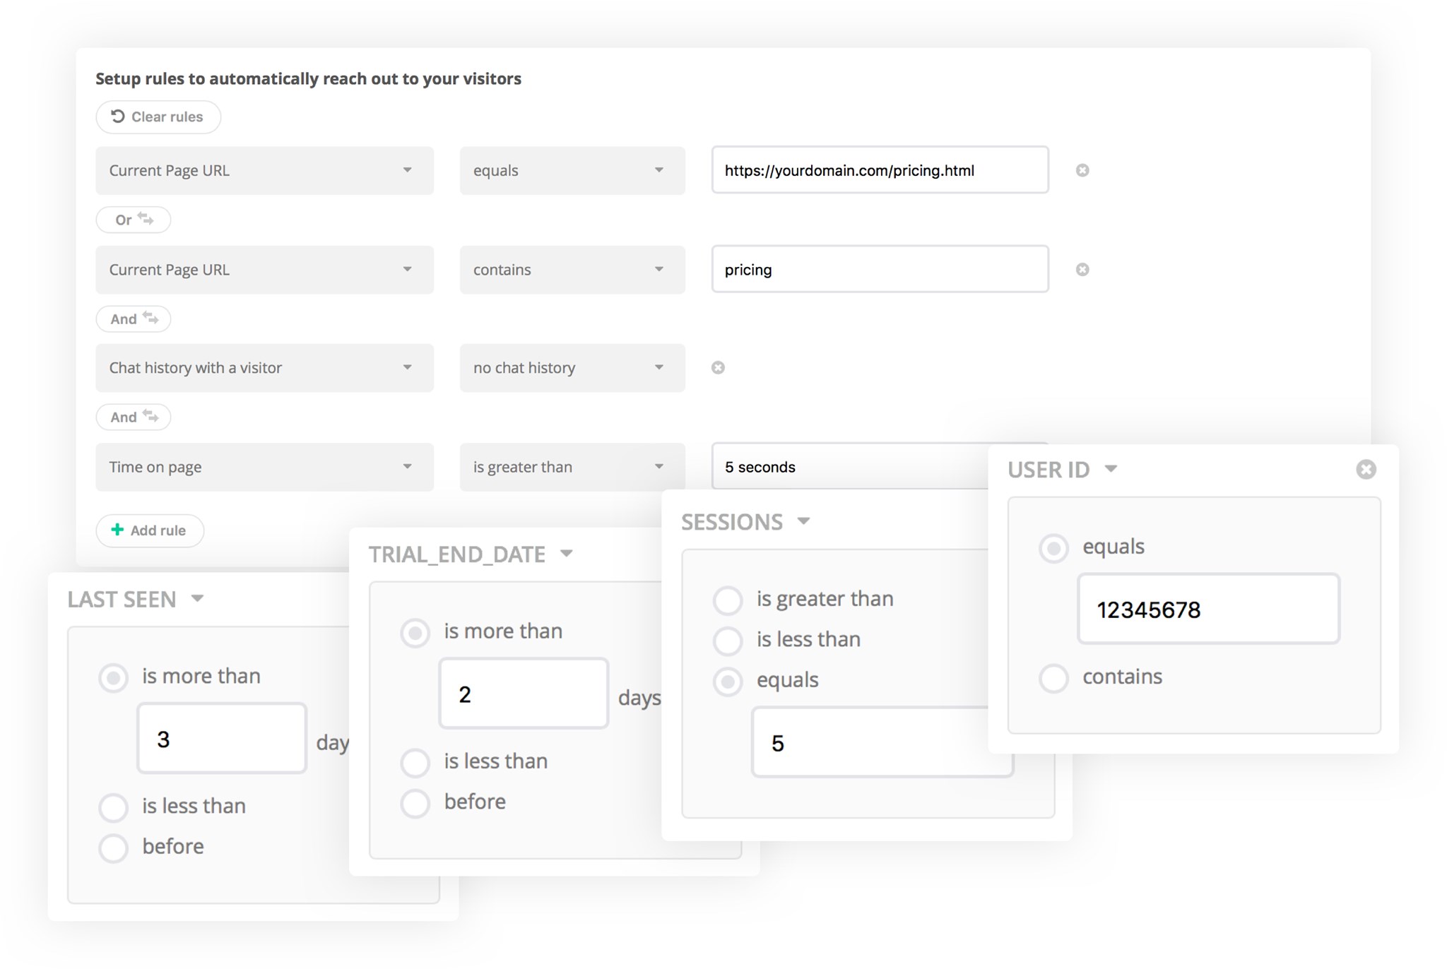The image size is (1447, 969).
Task: Select 'is more than' radio in TRIAL_END_DATE
Action: pos(415,633)
